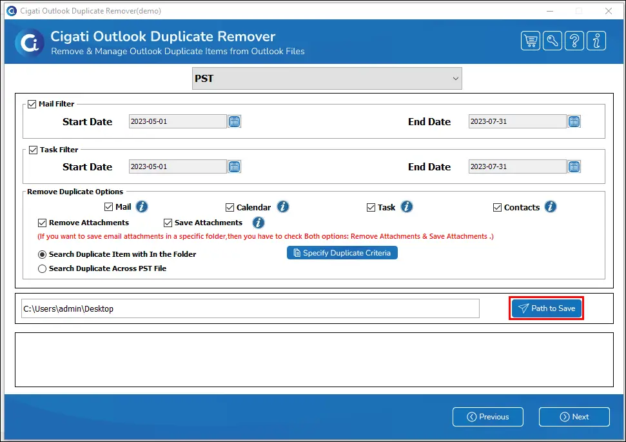Uncheck the Task duplicate option
626x442 pixels.
point(371,207)
